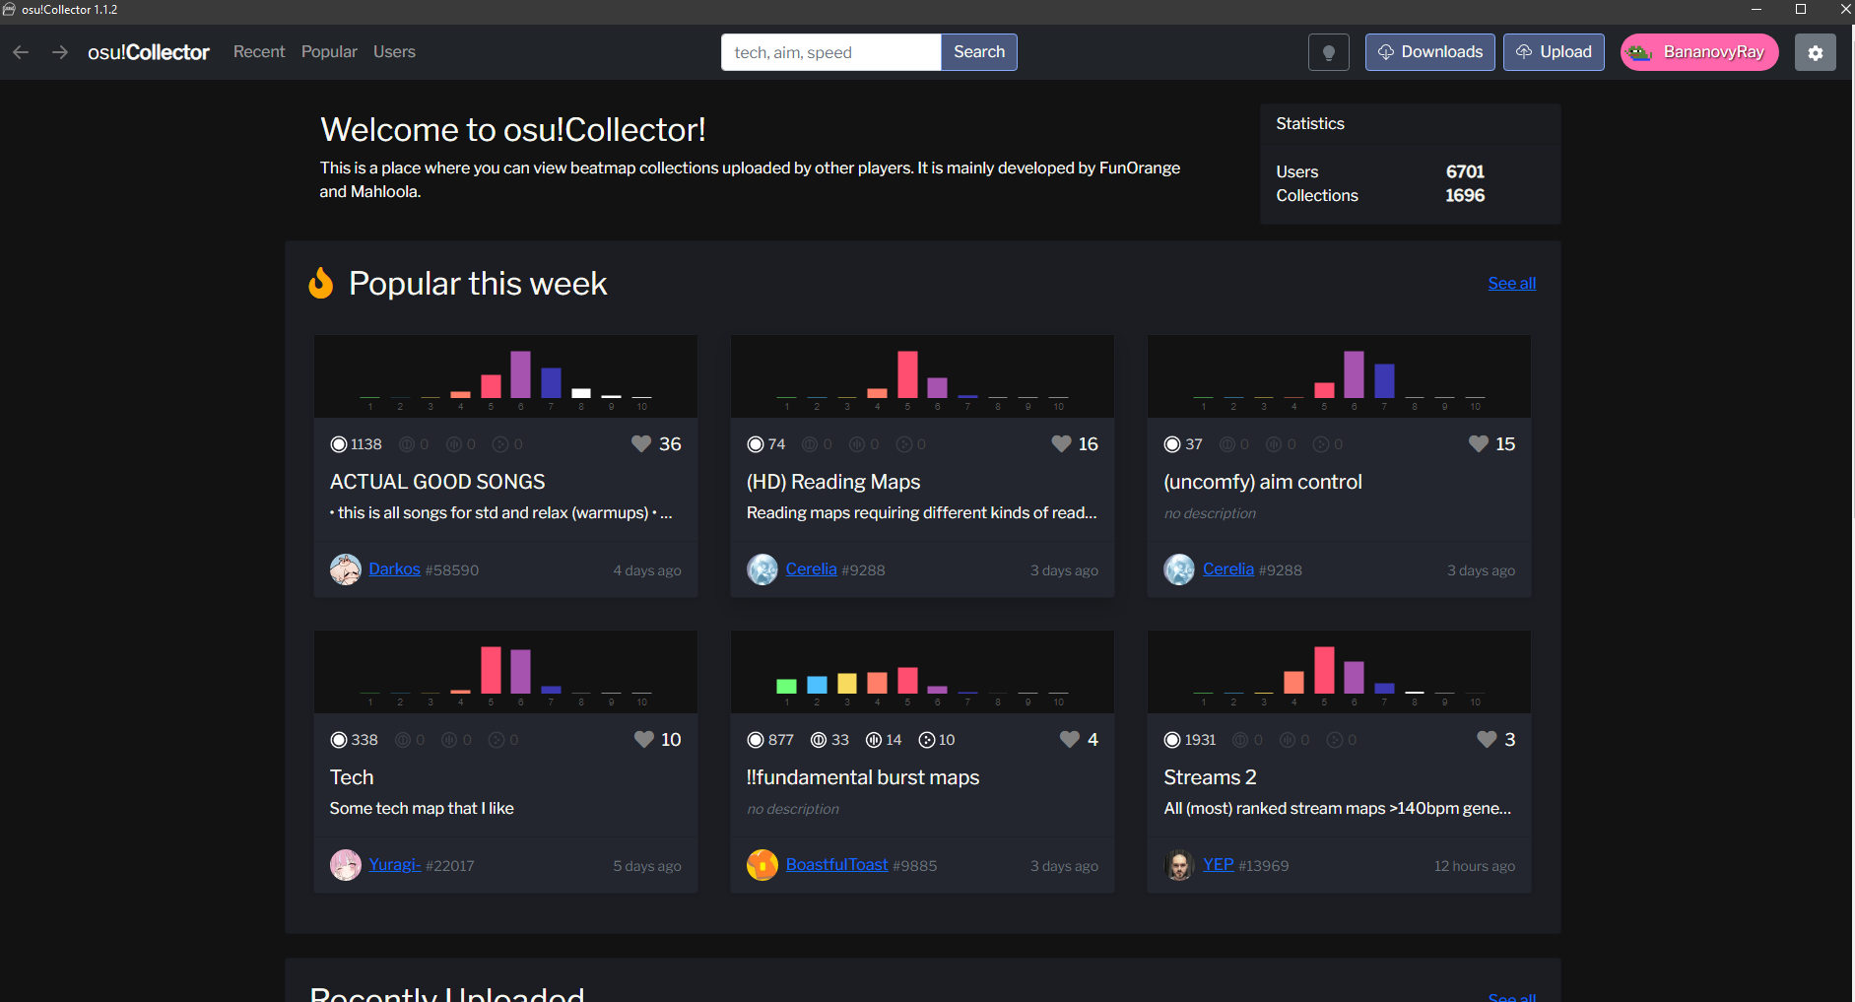1855x1002 pixels.
Task: Click YEP avatar image
Action: [x=1179, y=865]
